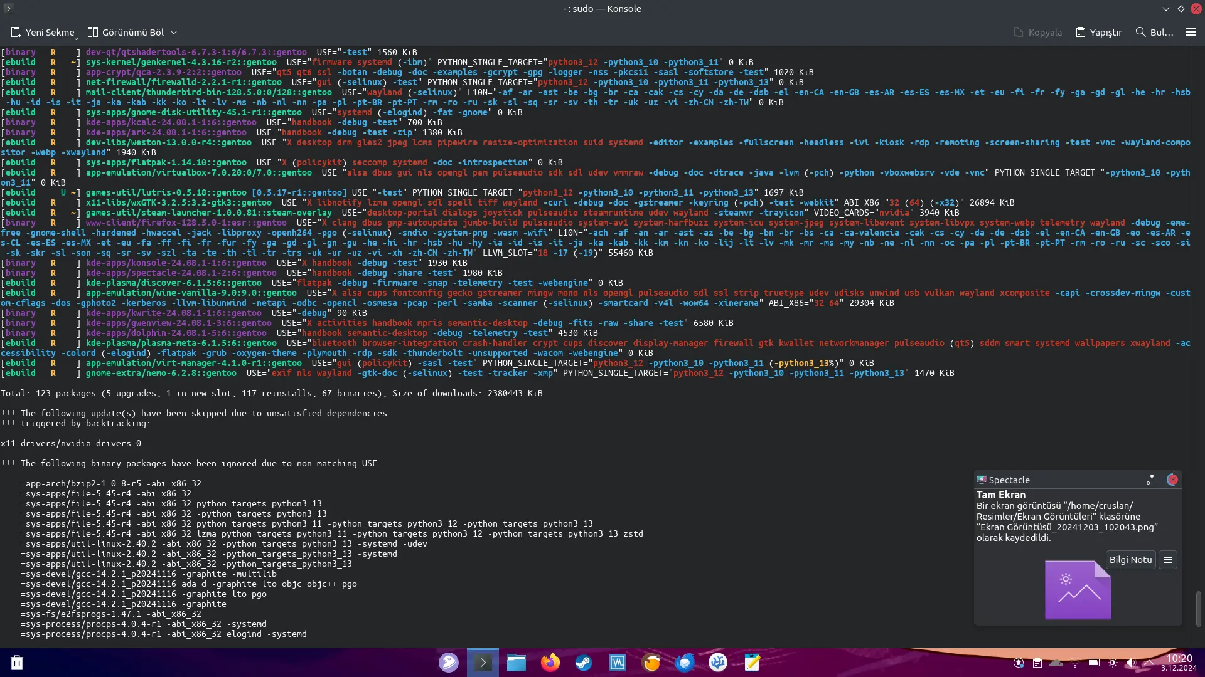Click the diamond button in the Konsole title bar
1205x677 pixels.
[1181, 9]
